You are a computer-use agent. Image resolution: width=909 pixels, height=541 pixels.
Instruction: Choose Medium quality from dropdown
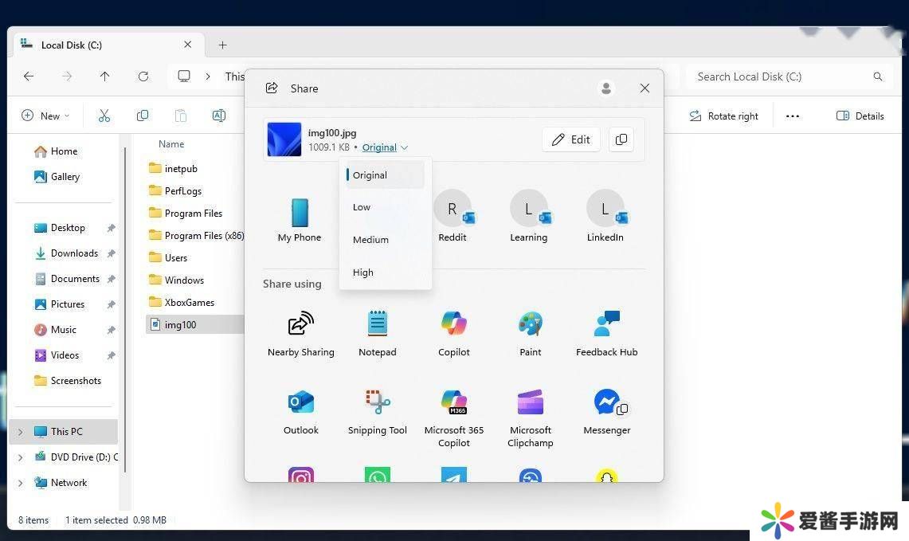[x=370, y=240]
